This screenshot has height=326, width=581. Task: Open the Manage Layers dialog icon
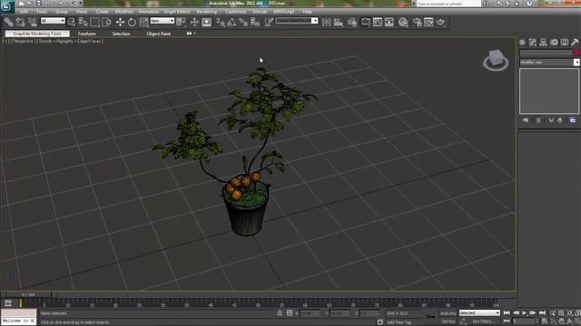pos(352,22)
